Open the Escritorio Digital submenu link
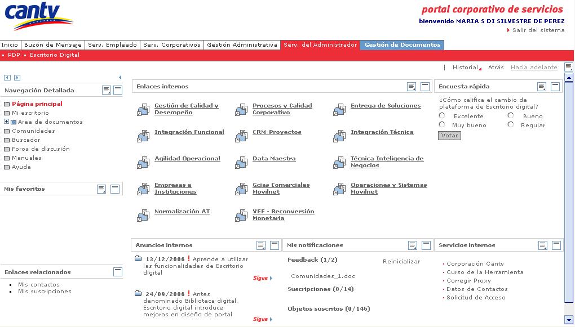This screenshot has height=327, width=575. pos(55,55)
